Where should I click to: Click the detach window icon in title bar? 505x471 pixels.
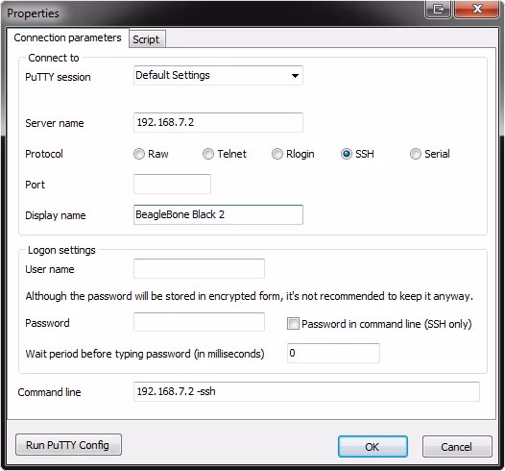pos(438,9)
